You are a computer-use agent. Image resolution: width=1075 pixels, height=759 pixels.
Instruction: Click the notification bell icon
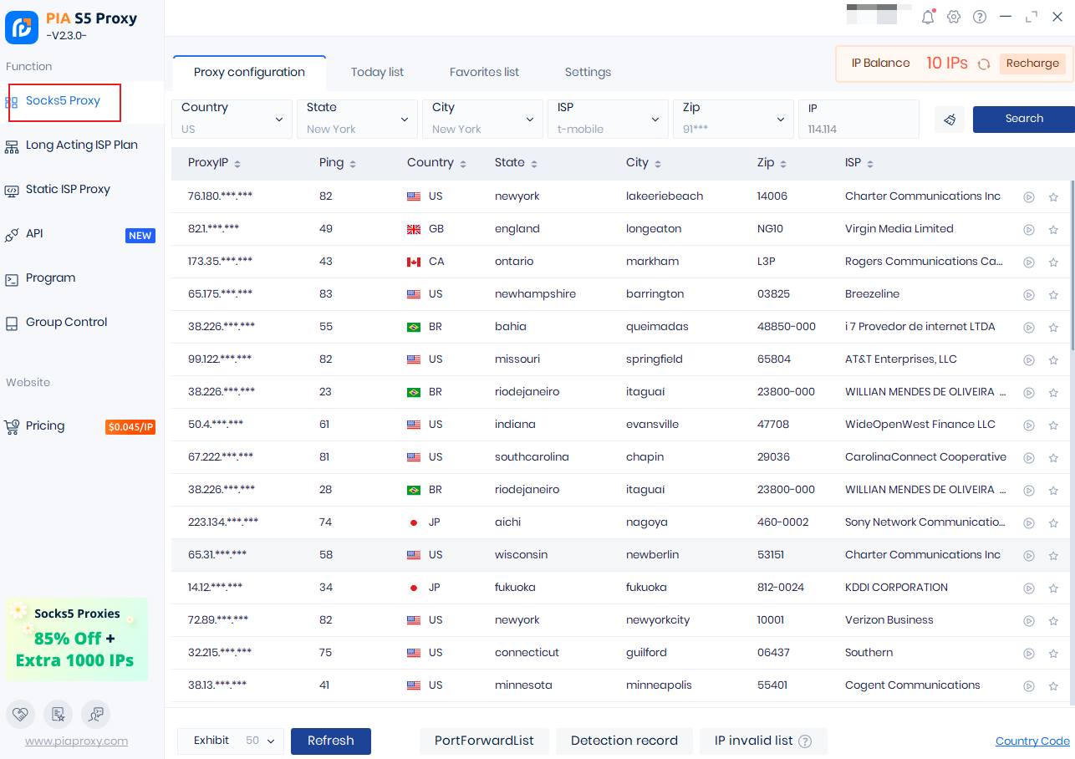coord(928,18)
